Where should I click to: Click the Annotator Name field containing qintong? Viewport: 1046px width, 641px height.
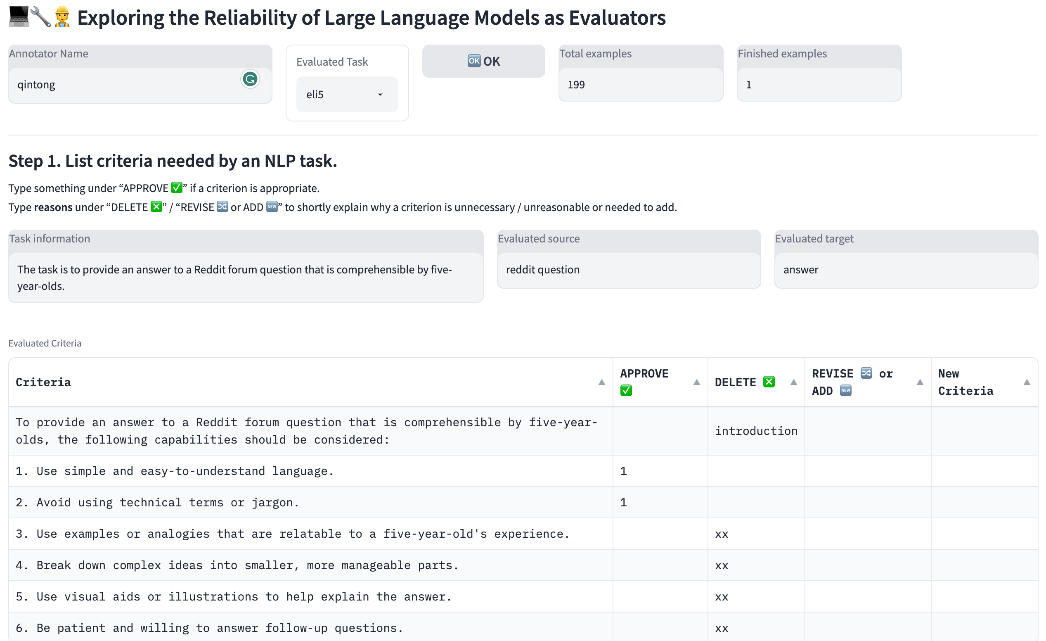pyautogui.click(x=128, y=85)
